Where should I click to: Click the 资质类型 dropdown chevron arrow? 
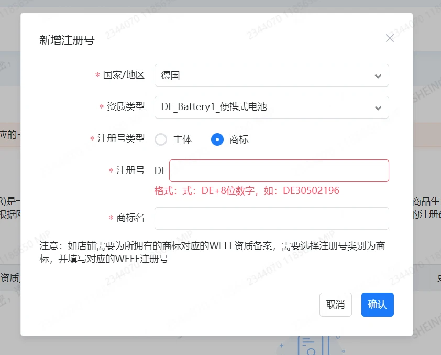(x=378, y=107)
